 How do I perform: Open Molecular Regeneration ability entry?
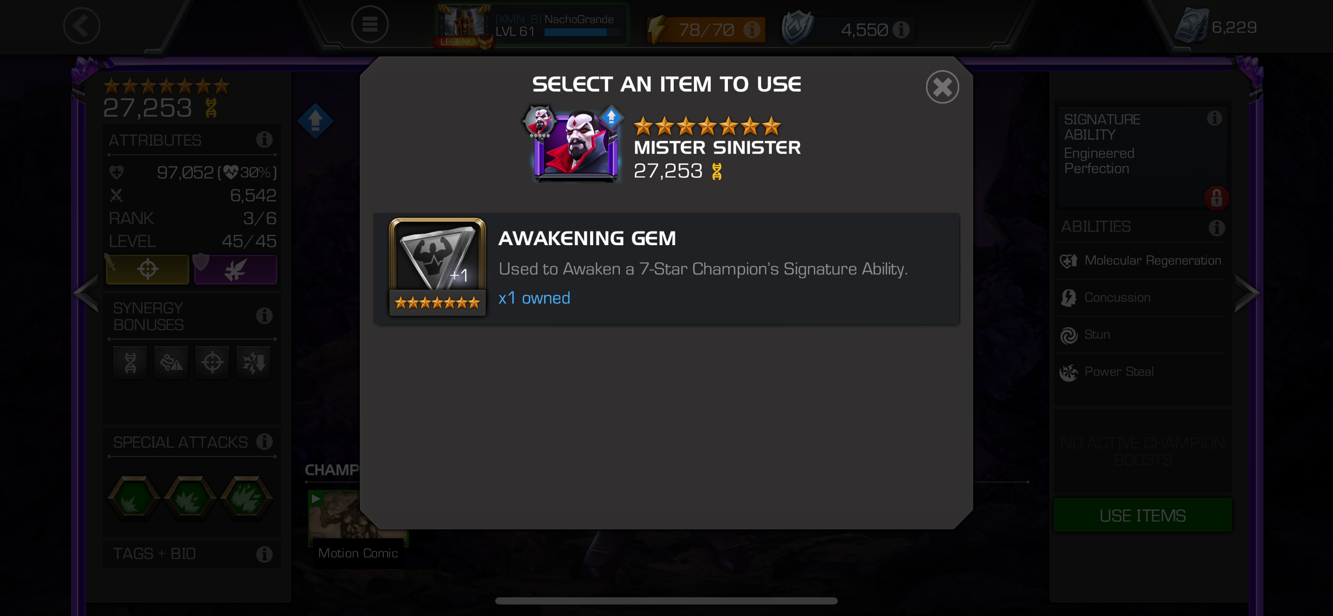1142,261
